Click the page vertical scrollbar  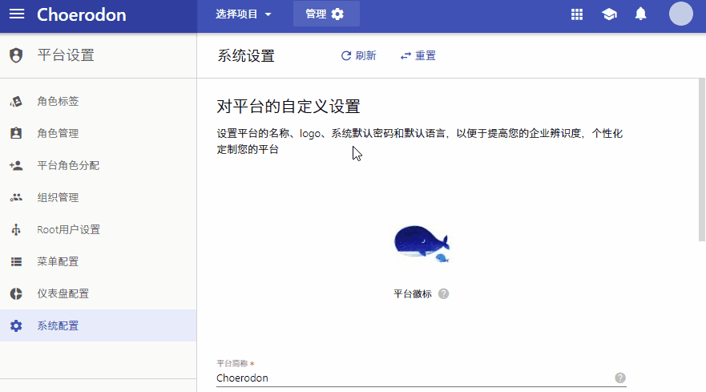(702, 160)
